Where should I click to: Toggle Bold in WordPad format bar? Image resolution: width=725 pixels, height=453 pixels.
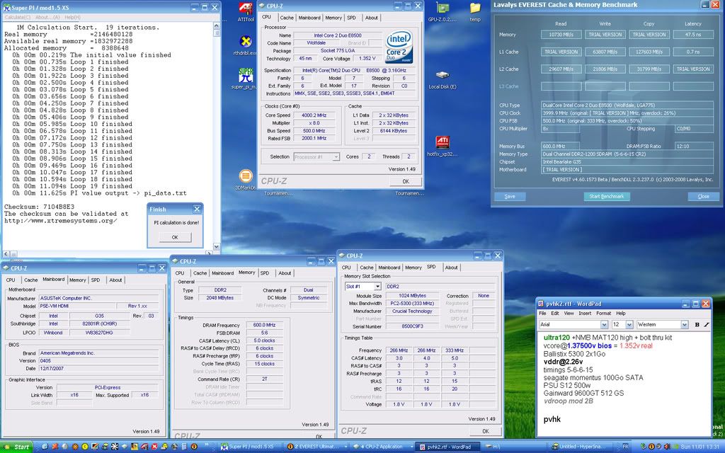[697, 324]
